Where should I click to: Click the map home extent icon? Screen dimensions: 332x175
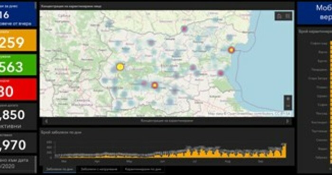point(279,16)
